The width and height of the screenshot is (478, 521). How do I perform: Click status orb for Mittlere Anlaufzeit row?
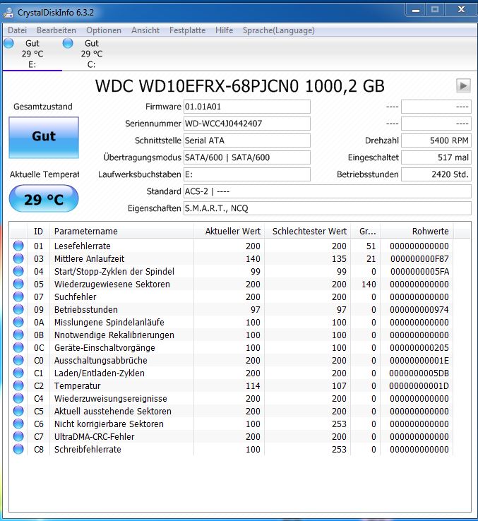tap(18, 258)
